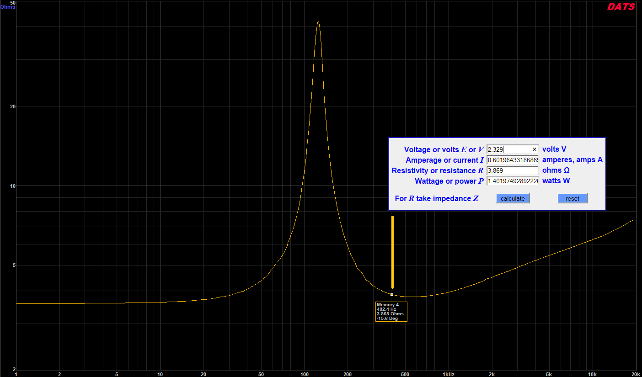Click the 'ohms Ω' unit label
This screenshot has height=377, width=642.
(556, 170)
